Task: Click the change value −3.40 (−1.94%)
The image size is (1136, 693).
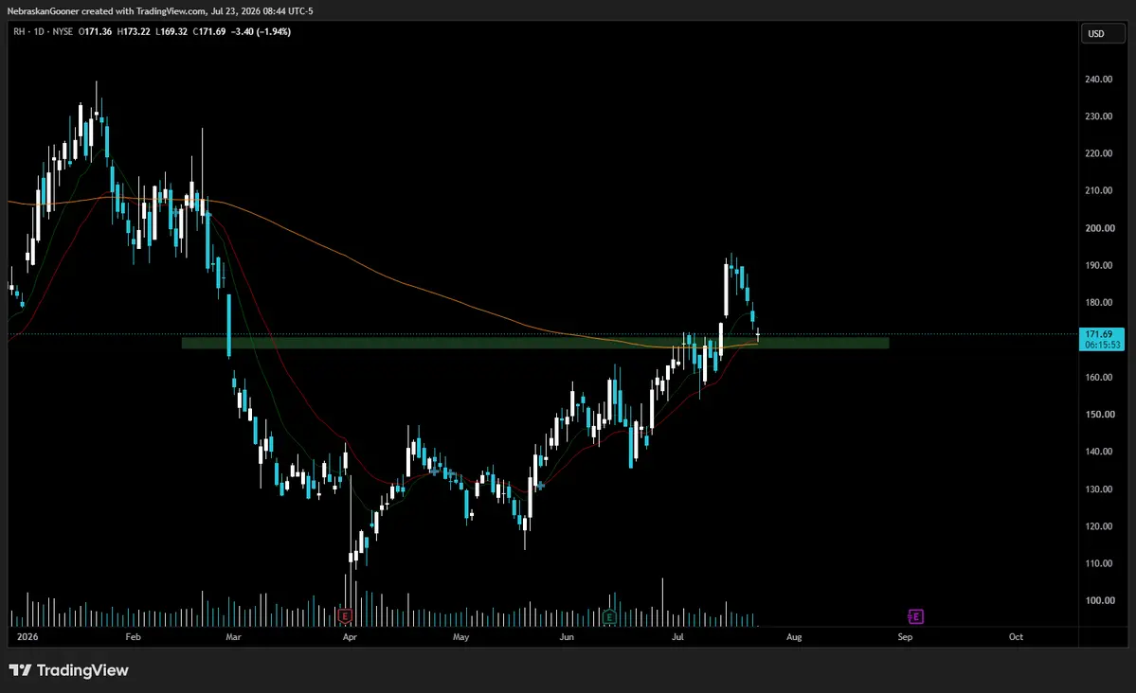Action: coord(261,32)
